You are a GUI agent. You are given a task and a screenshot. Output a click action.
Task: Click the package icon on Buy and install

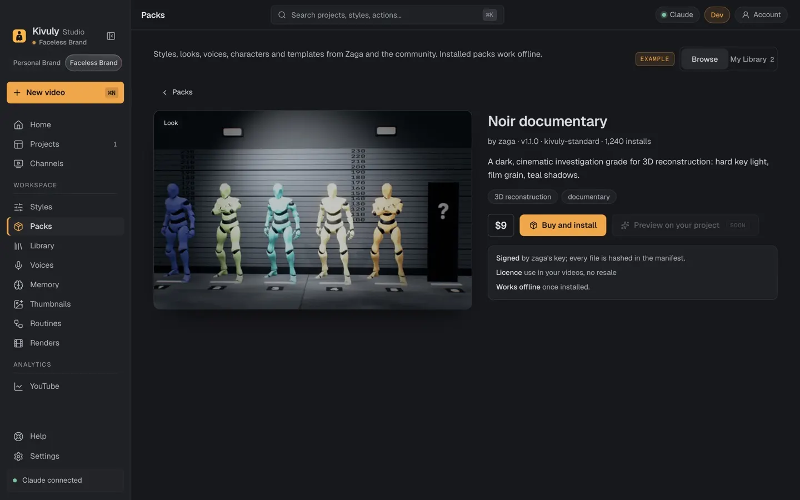pyautogui.click(x=533, y=225)
